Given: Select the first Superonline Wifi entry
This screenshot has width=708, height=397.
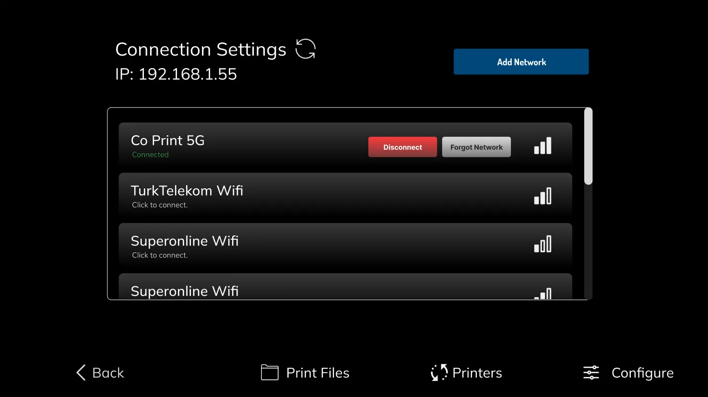Looking at the screenshot, I should click(345, 247).
